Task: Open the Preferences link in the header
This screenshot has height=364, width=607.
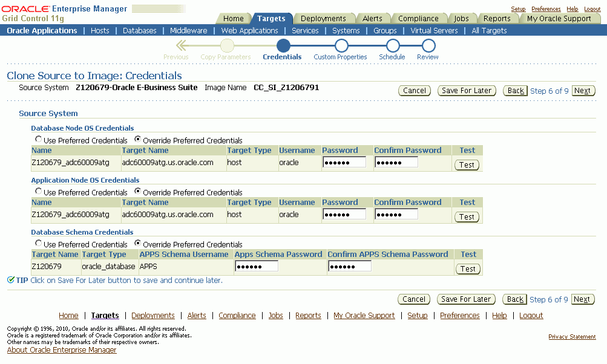Action: pos(546,9)
